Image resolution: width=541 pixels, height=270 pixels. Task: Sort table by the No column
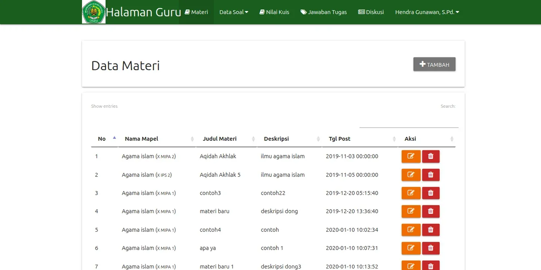104,139
